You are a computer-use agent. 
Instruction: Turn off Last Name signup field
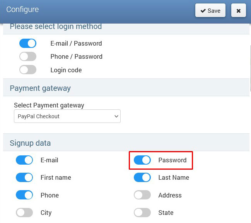tap(142, 178)
